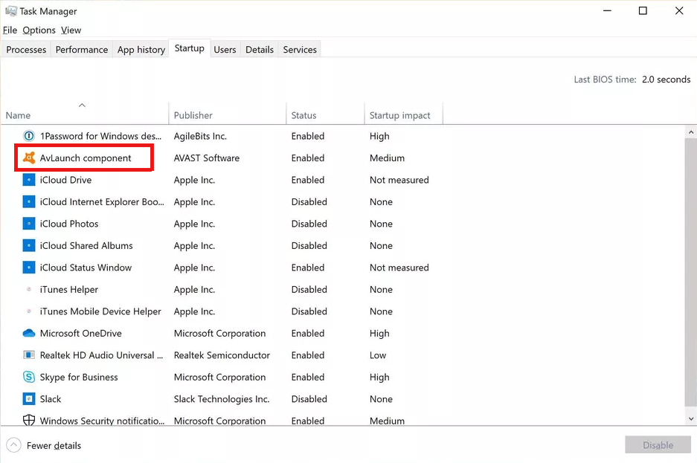Collapse view with Fewer details chevron

click(14, 445)
